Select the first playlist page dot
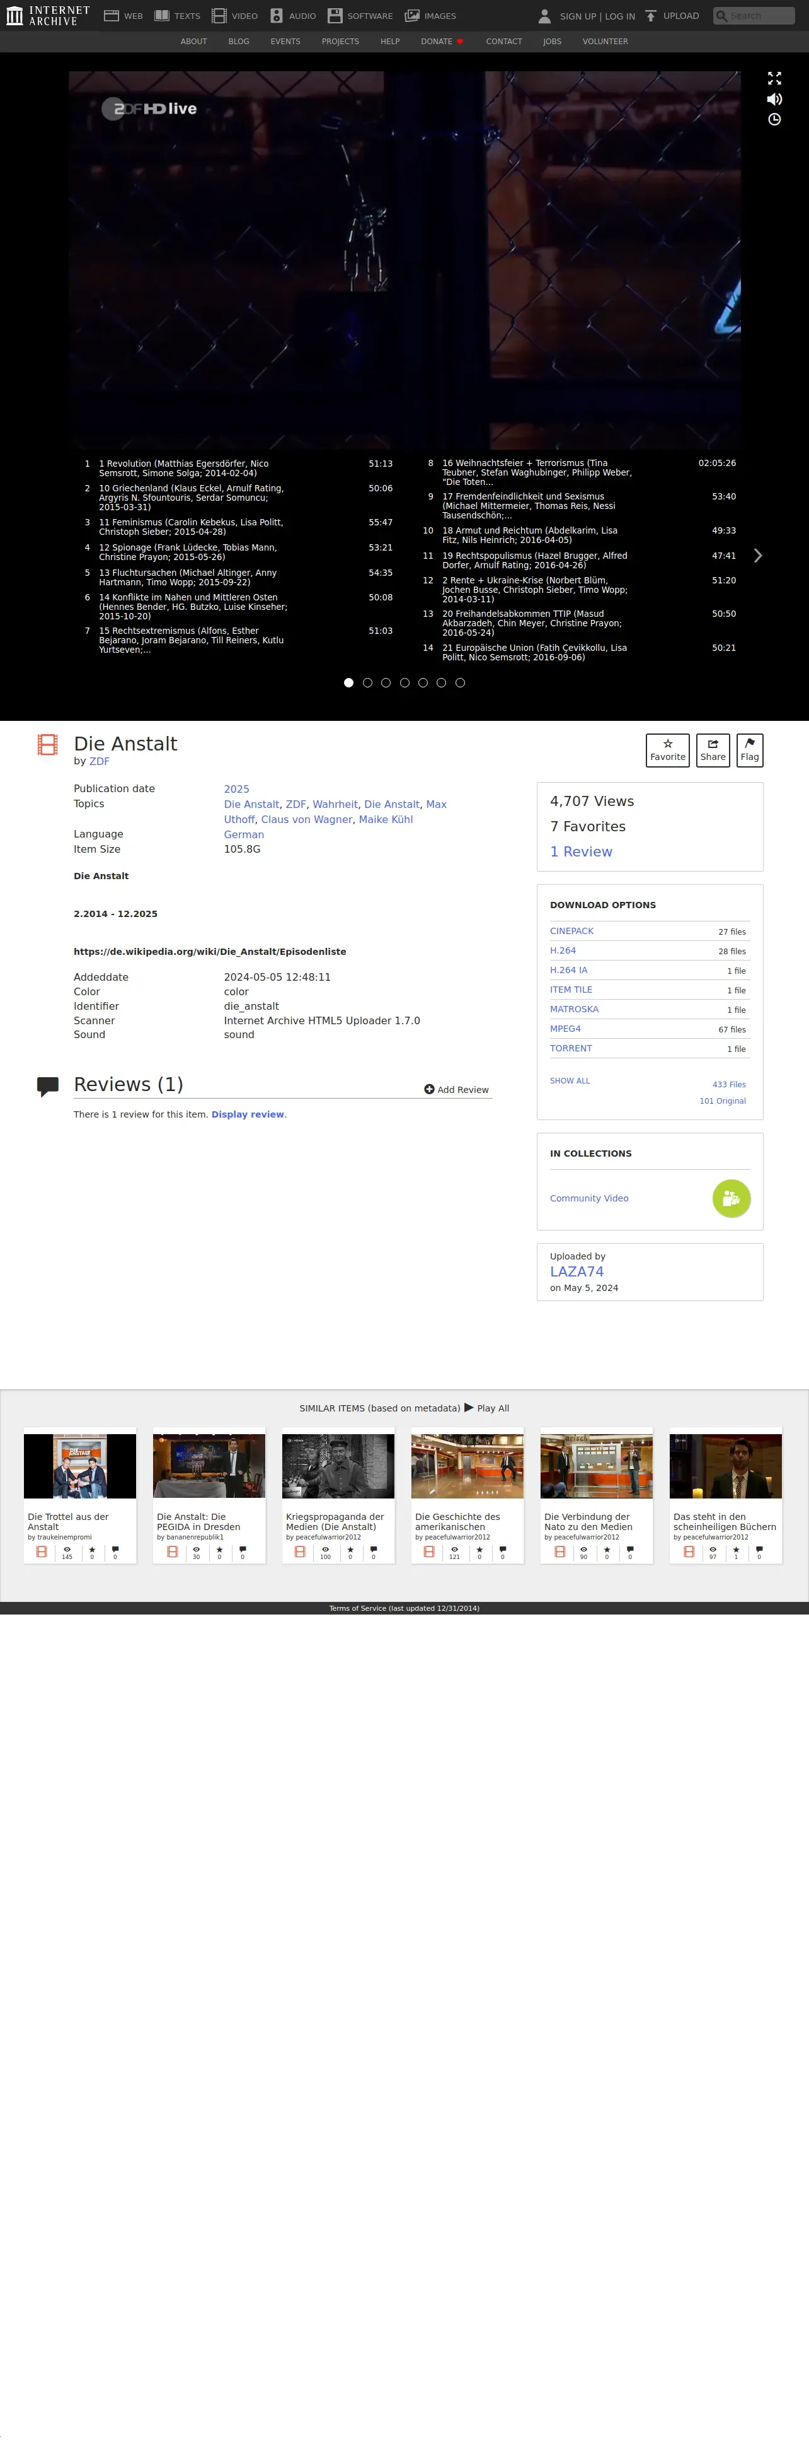Screen dimensions: 809x2442 tap(348, 682)
